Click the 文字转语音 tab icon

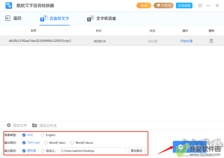pyautogui.click(x=90, y=18)
